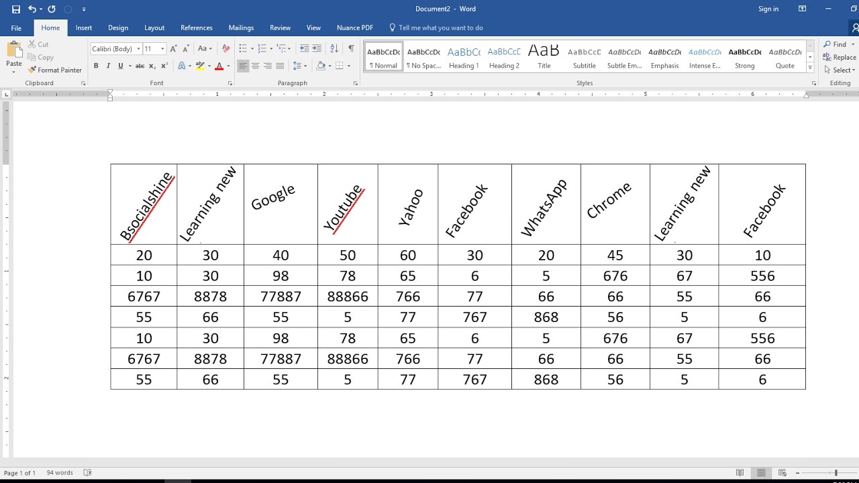Click Sign in link
The image size is (859, 483).
(768, 9)
